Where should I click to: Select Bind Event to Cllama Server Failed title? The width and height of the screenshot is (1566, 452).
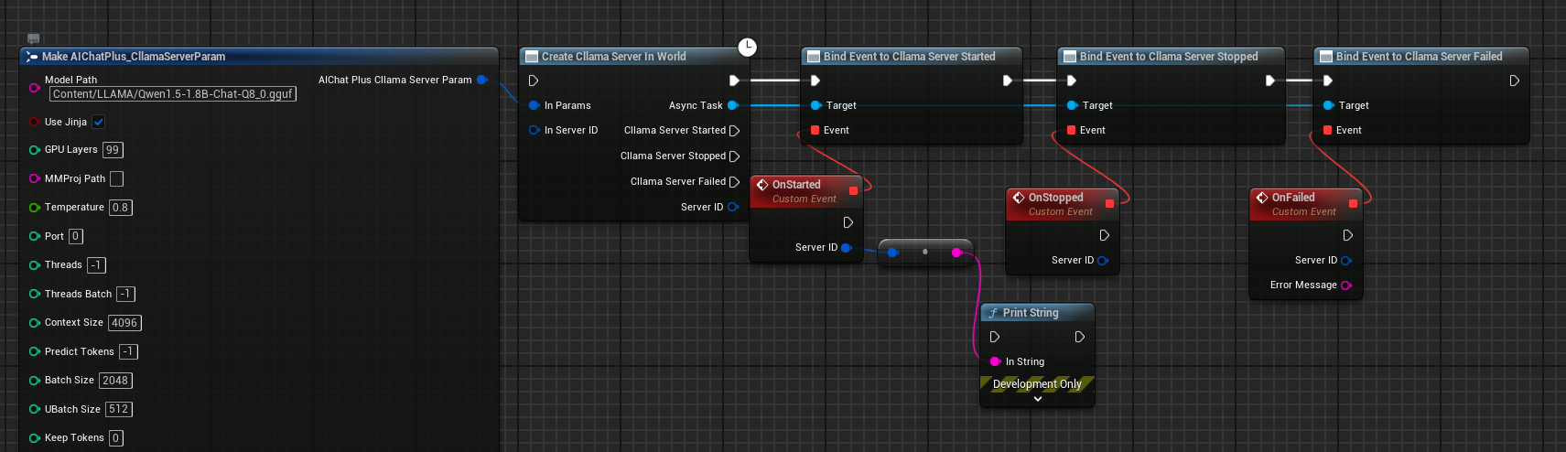click(x=1419, y=57)
